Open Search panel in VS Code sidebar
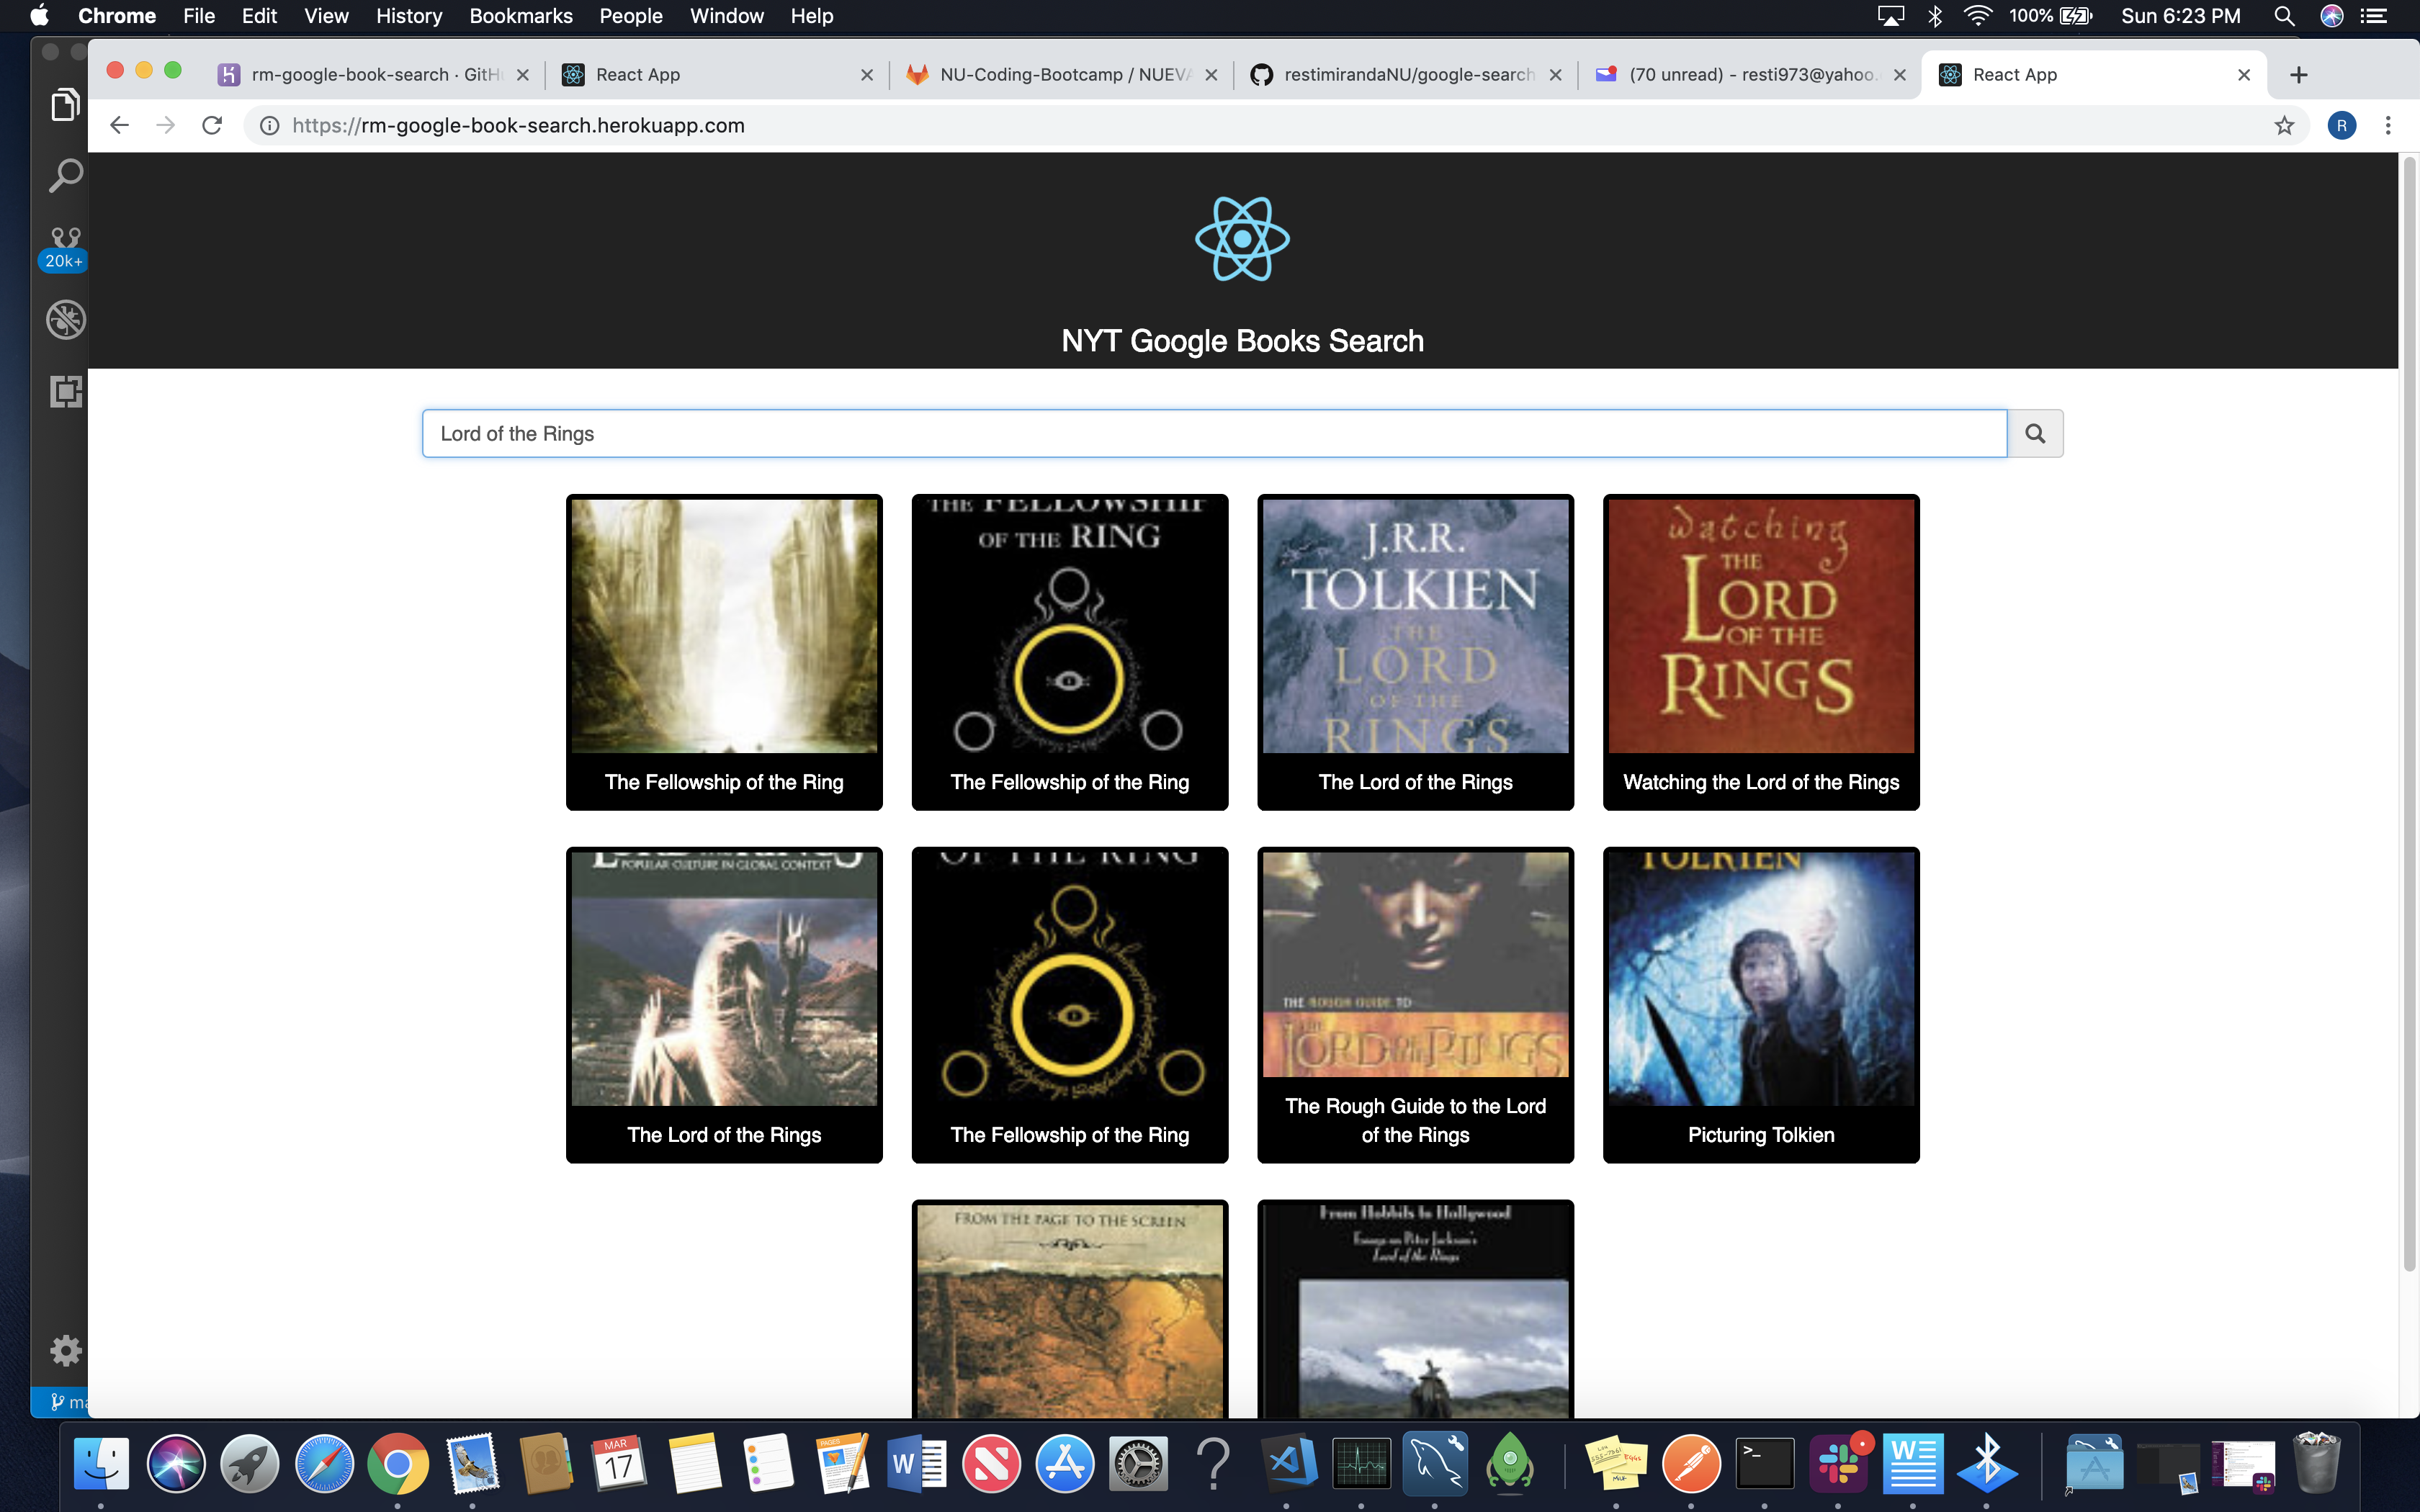The width and height of the screenshot is (2420, 1512). pos(65,176)
